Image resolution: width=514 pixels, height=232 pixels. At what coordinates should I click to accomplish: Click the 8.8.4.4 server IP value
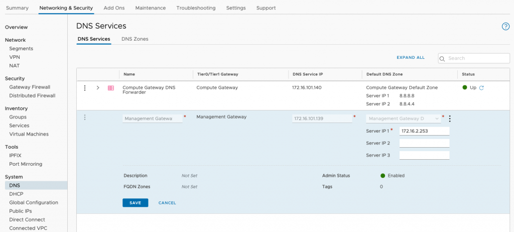[x=407, y=104]
